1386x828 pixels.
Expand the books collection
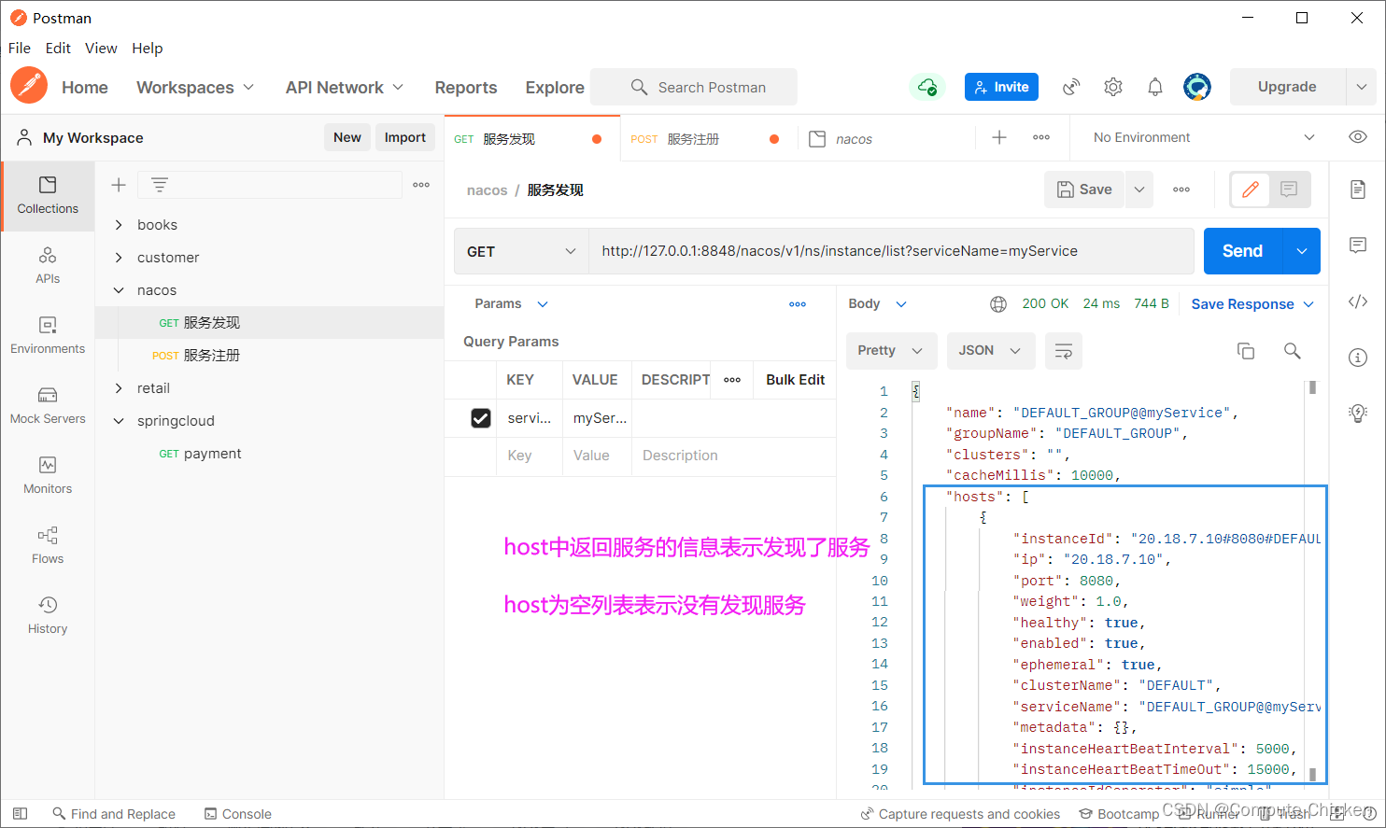119,225
